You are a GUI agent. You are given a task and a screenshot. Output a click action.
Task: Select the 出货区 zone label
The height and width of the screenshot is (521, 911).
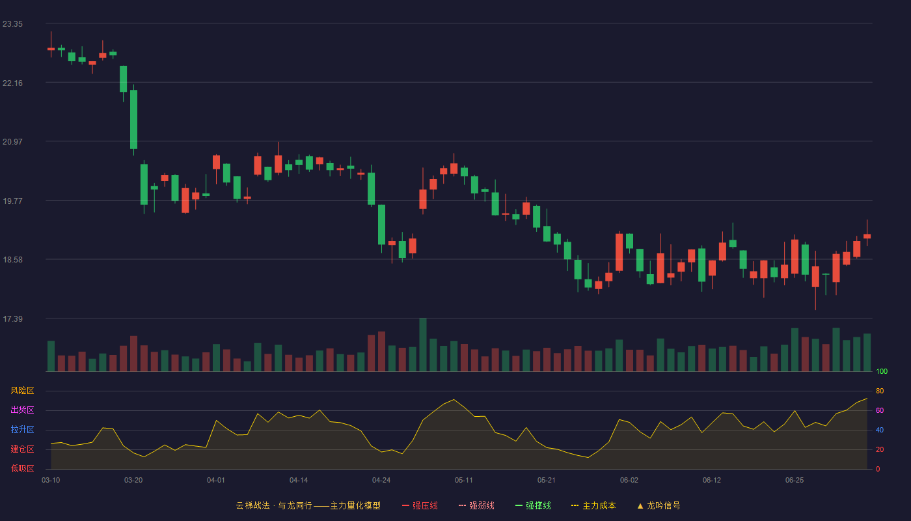click(x=22, y=410)
